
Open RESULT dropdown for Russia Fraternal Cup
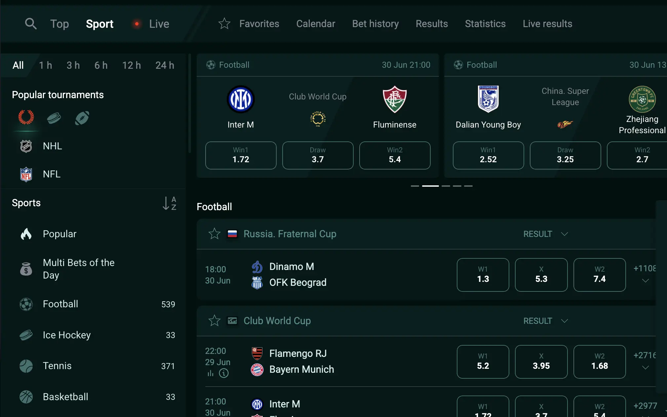point(545,234)
